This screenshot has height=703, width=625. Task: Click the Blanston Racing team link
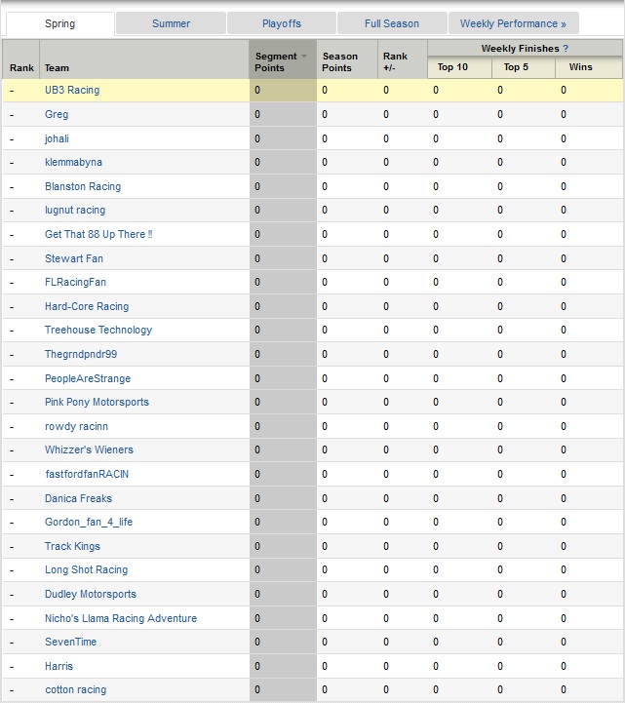pyautogui.click(x=83, y=186)
